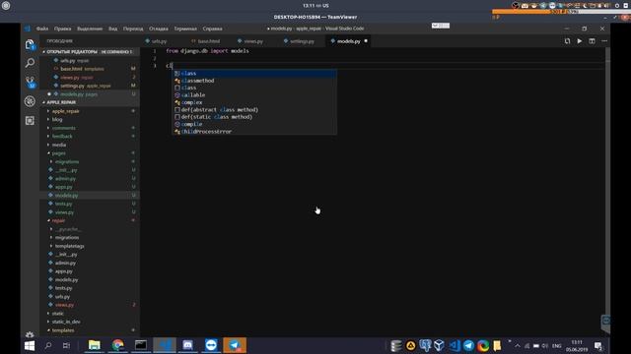The height and width of the screenshot is (354, 631).
Task: Switch the ENG keyboard language indicator
Action: [x=556, y=345]
